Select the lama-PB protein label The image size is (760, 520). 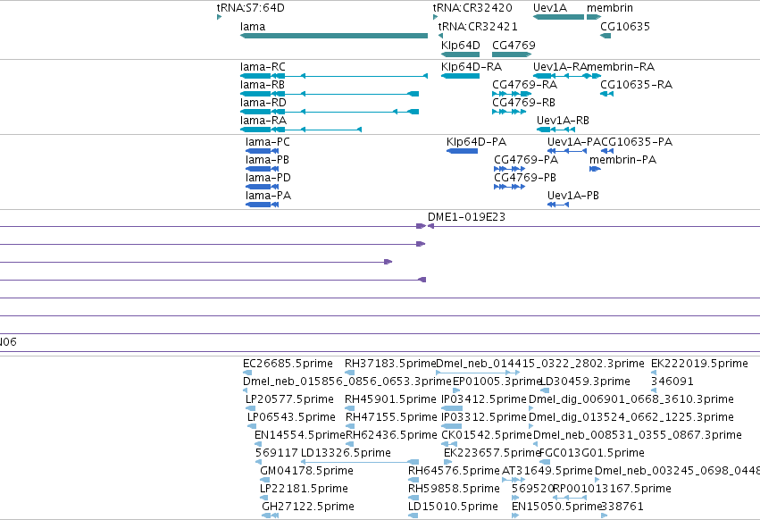[268, 160]
